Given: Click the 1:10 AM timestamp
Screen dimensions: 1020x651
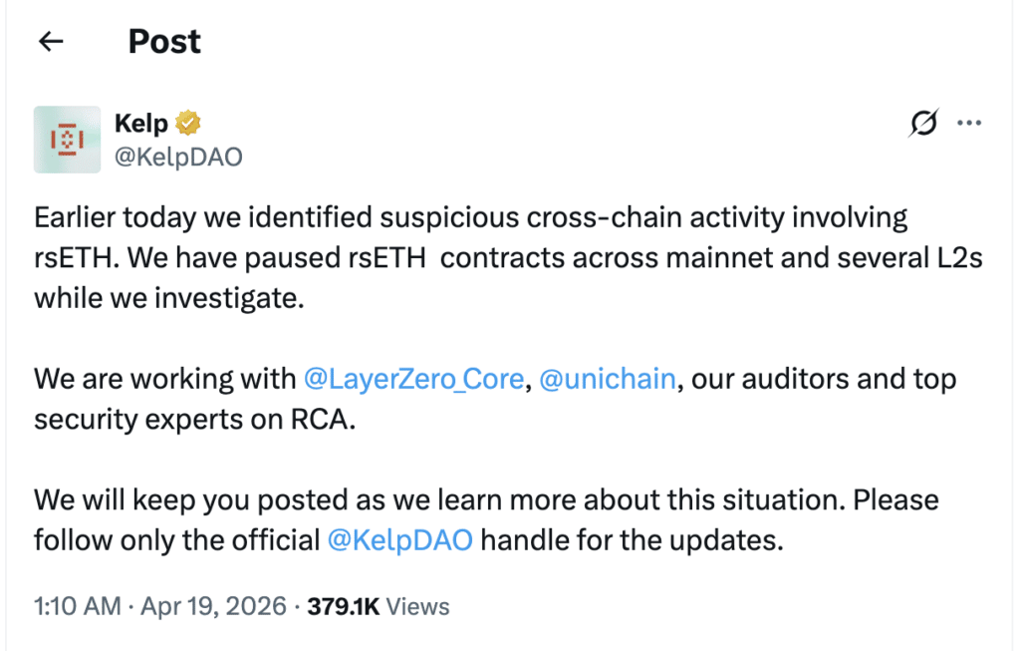Looking at the screenshot, I should coord(78,606).
